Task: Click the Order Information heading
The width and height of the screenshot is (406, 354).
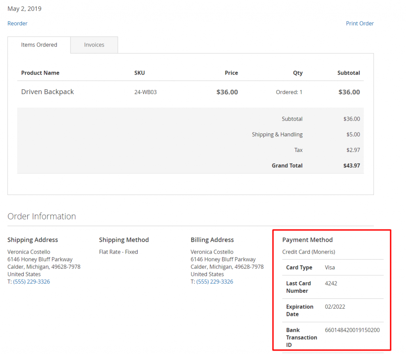Action: pos(42,216)
